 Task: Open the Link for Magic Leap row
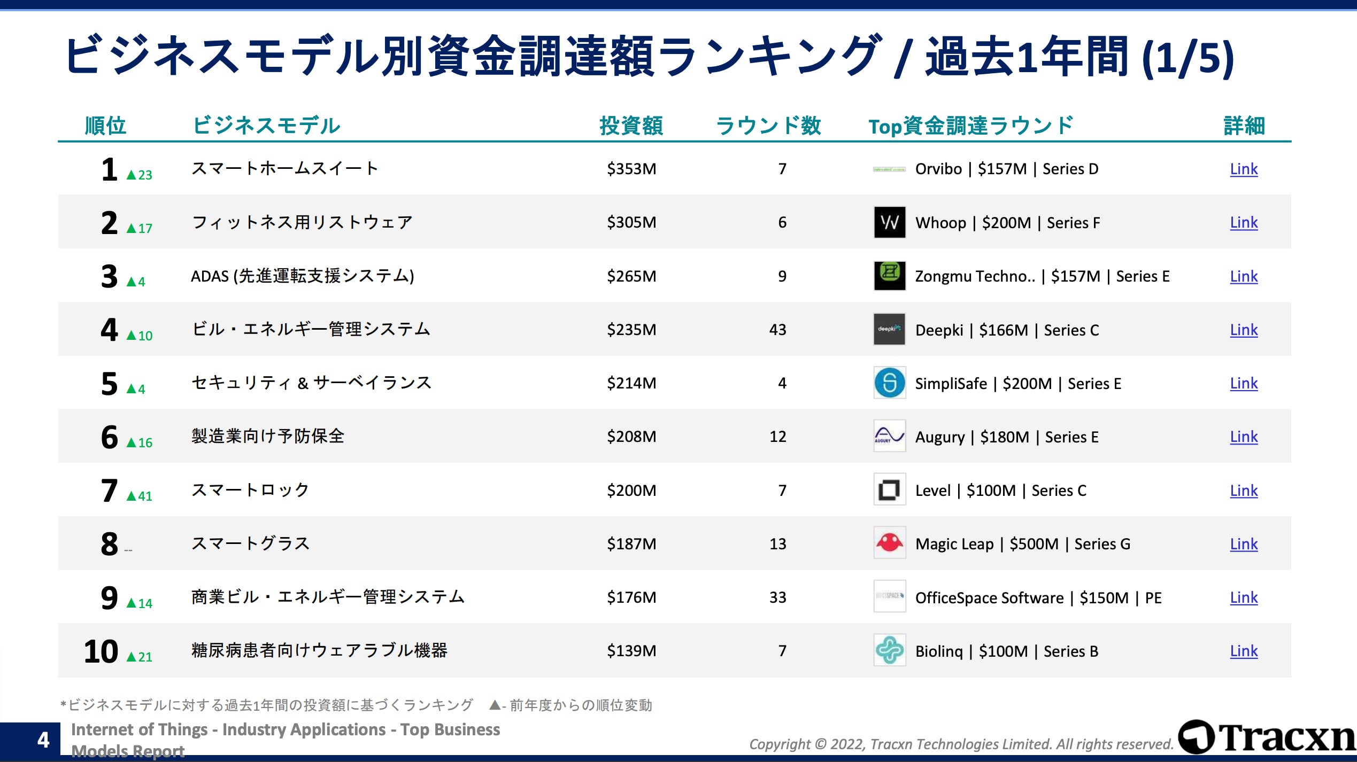click(1243, 544)
